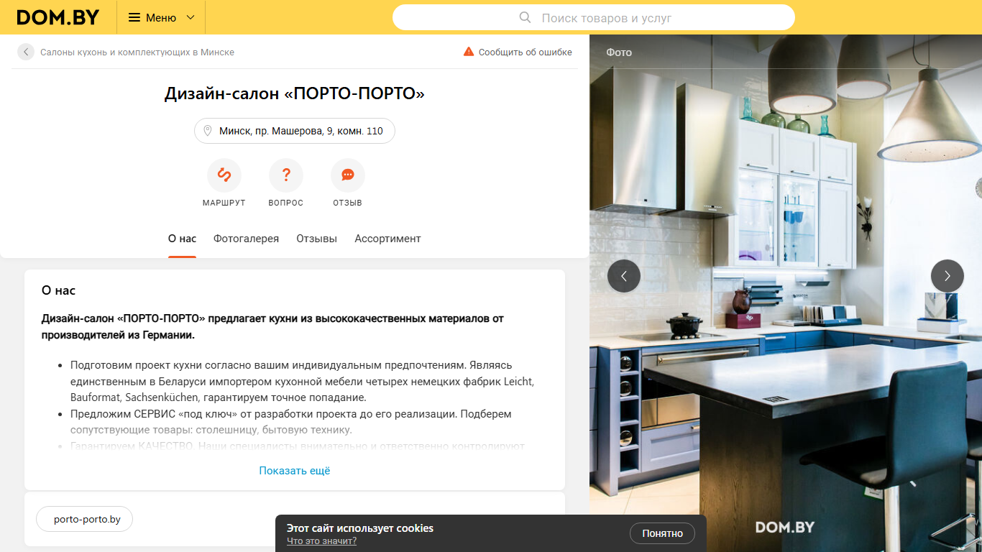Screen dimensions: 982x552
Task: Click the DOM.BY logo in header
Action: pos(58,17)
